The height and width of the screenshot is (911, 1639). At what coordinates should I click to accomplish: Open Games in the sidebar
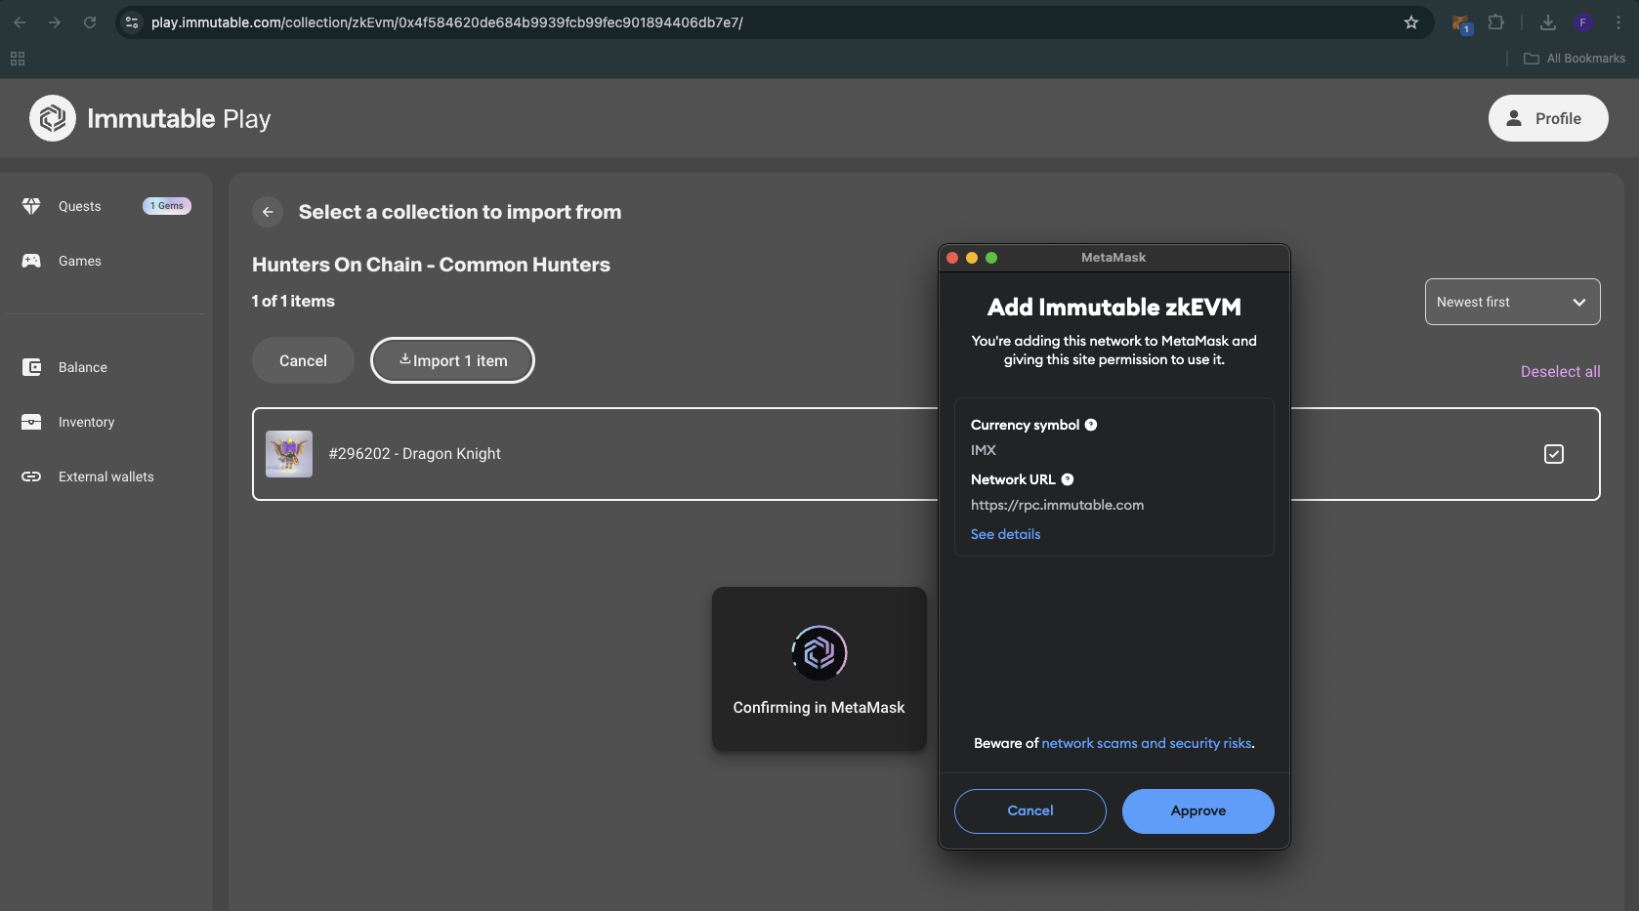coord(79,261)
